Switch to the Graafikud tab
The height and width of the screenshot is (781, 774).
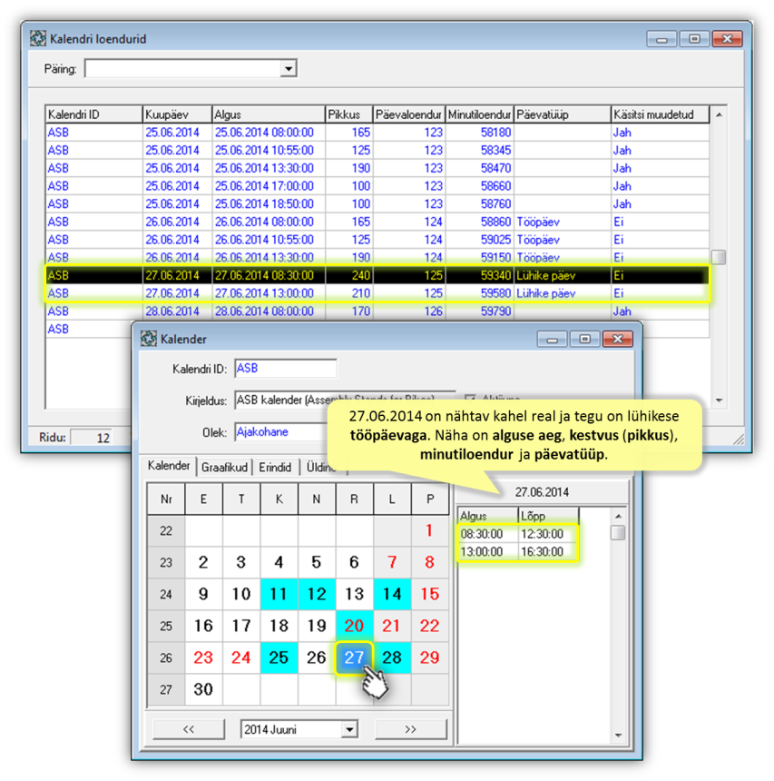pyautogui.click(x=224, y=467)
